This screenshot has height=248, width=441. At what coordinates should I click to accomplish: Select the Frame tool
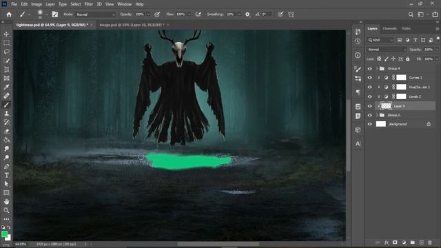pos(6,78)
